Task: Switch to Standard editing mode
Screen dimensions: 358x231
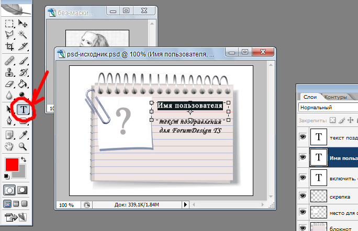Action: point(9,190)
